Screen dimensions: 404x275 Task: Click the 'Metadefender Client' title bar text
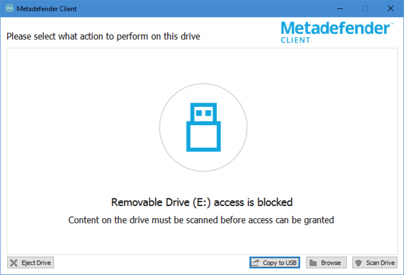coord(46,9)
